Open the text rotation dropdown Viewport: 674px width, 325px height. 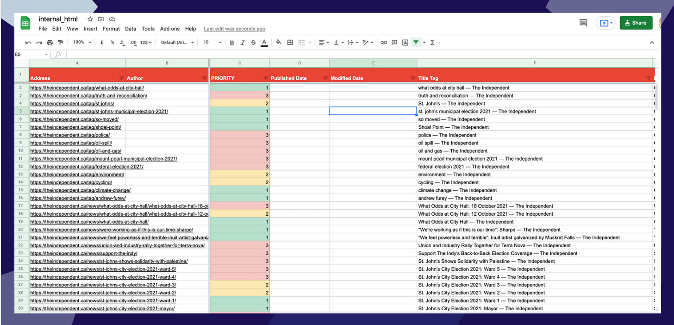[368, 43]
